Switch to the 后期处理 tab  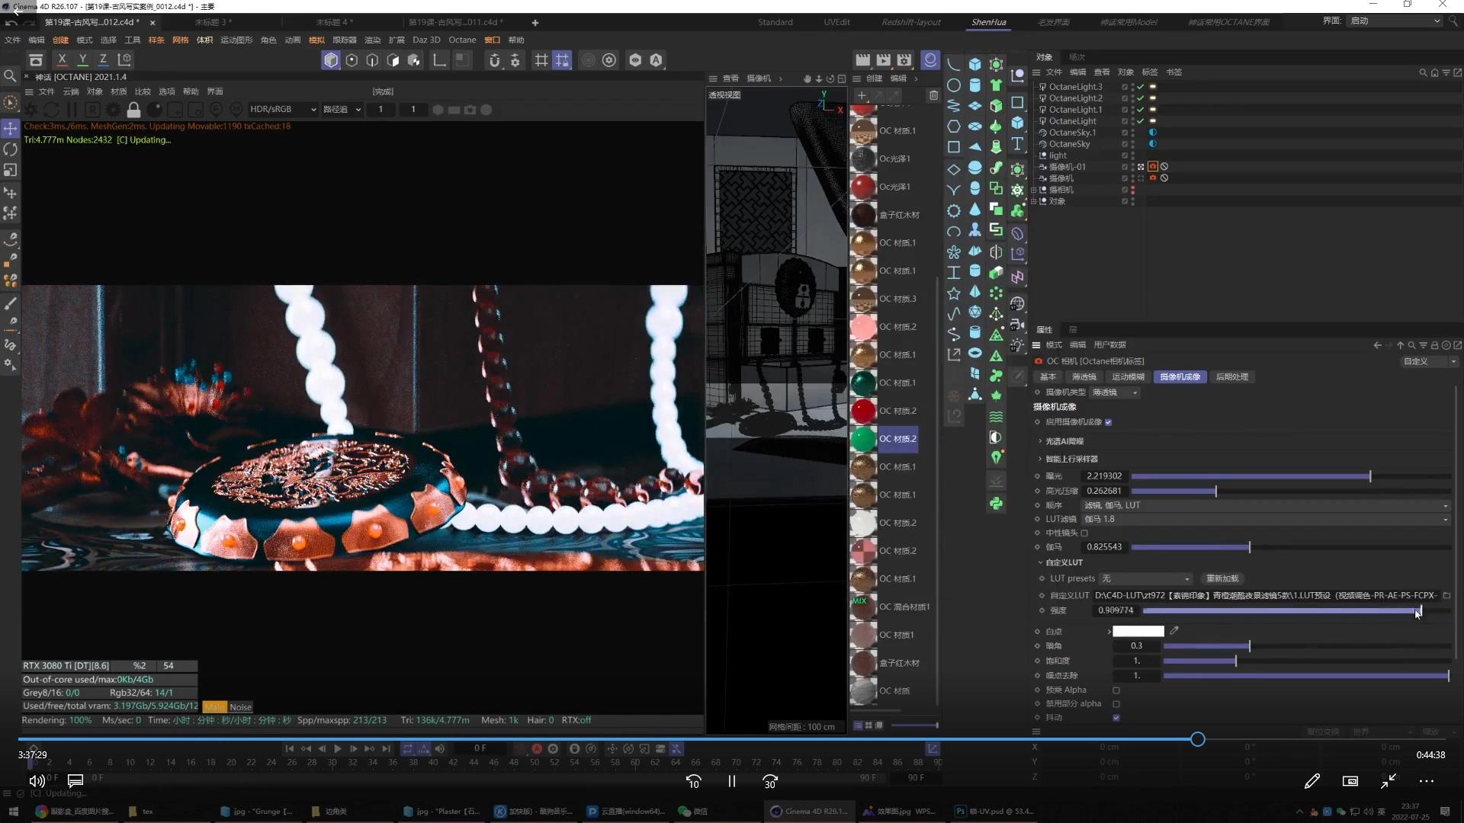[1231, 377]
